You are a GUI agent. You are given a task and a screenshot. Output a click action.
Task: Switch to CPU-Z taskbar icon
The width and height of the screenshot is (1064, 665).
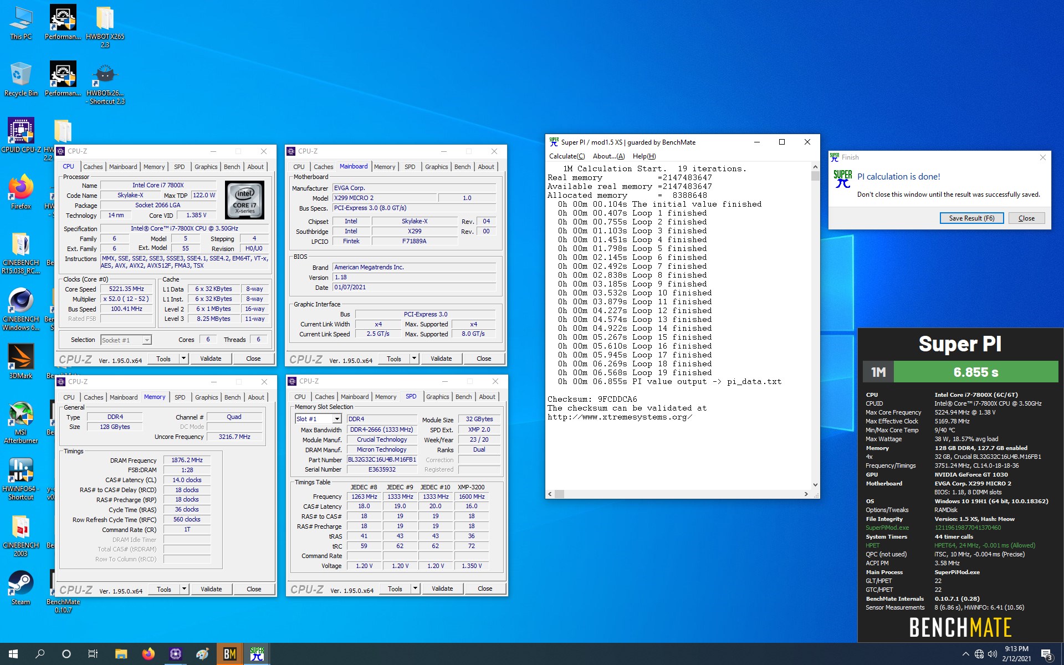point(175,654)
